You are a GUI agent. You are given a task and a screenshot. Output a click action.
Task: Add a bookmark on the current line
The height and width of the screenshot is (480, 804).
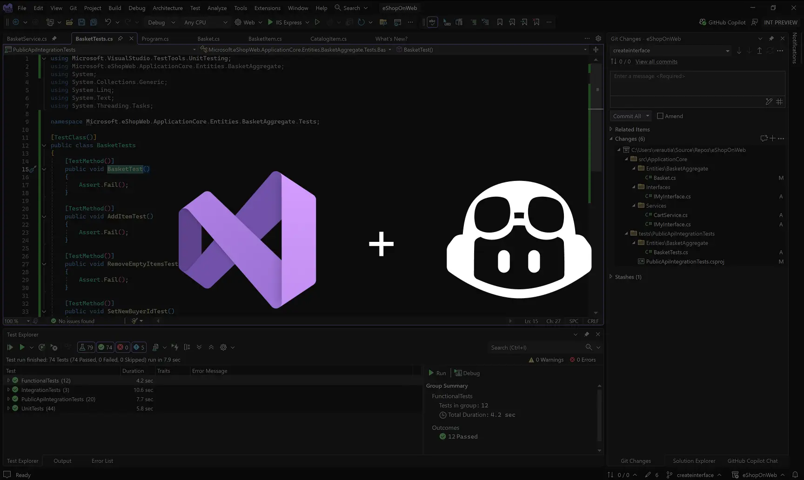[x=500, y=22]
